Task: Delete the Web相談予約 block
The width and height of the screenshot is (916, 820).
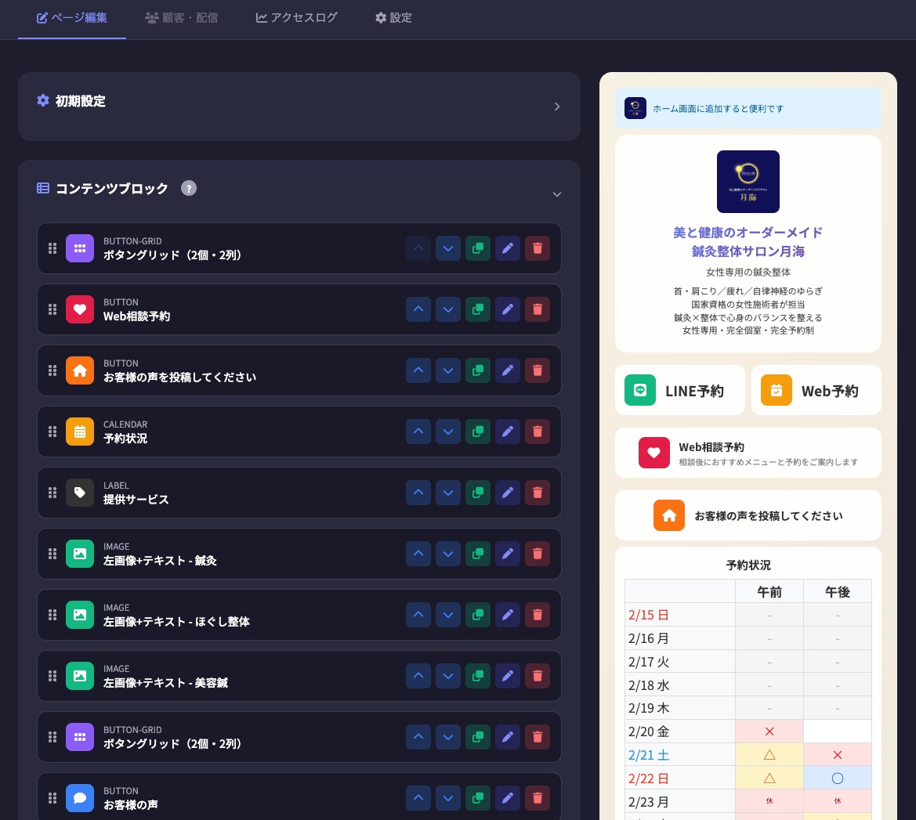Action: (538, 309)
